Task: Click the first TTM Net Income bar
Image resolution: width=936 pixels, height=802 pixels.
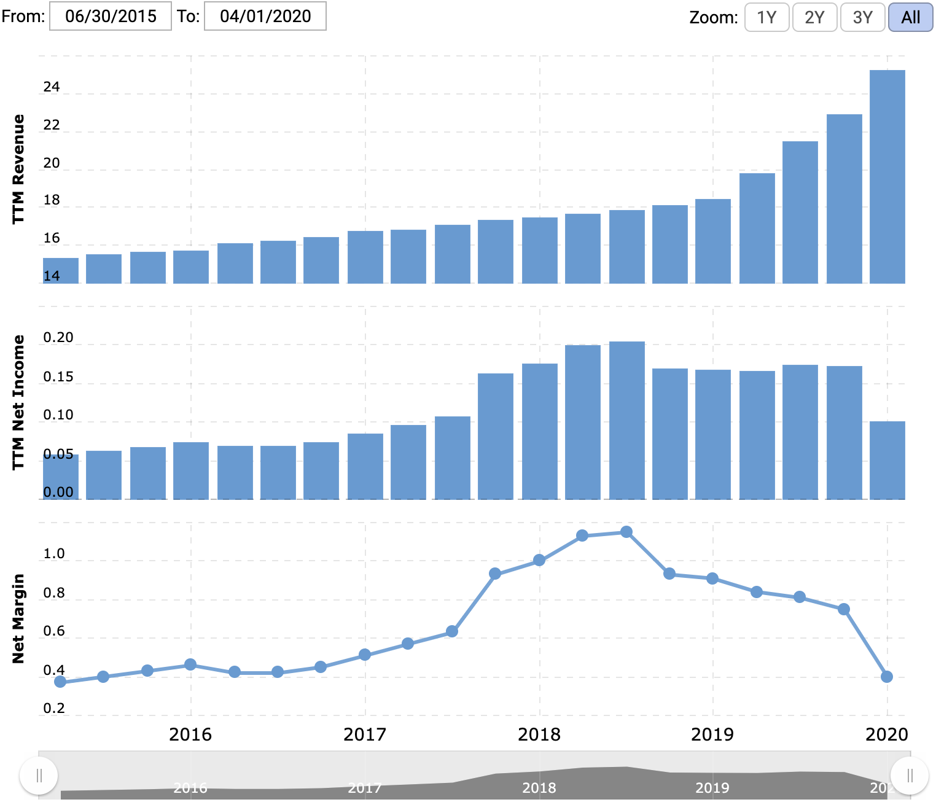Action: coord(61,477)
